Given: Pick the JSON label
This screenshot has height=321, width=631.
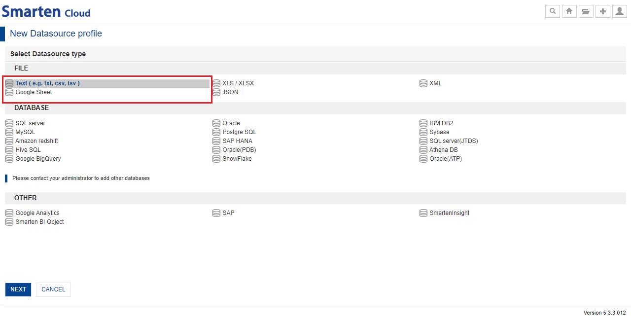Looking at the screenshot, I should pyautogui.click(x=230, y=92).
